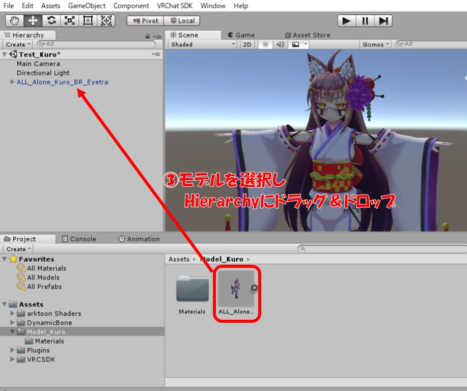
Task: Select the Rotate tool
Action: pyautogui.click(x=51, y=21)
